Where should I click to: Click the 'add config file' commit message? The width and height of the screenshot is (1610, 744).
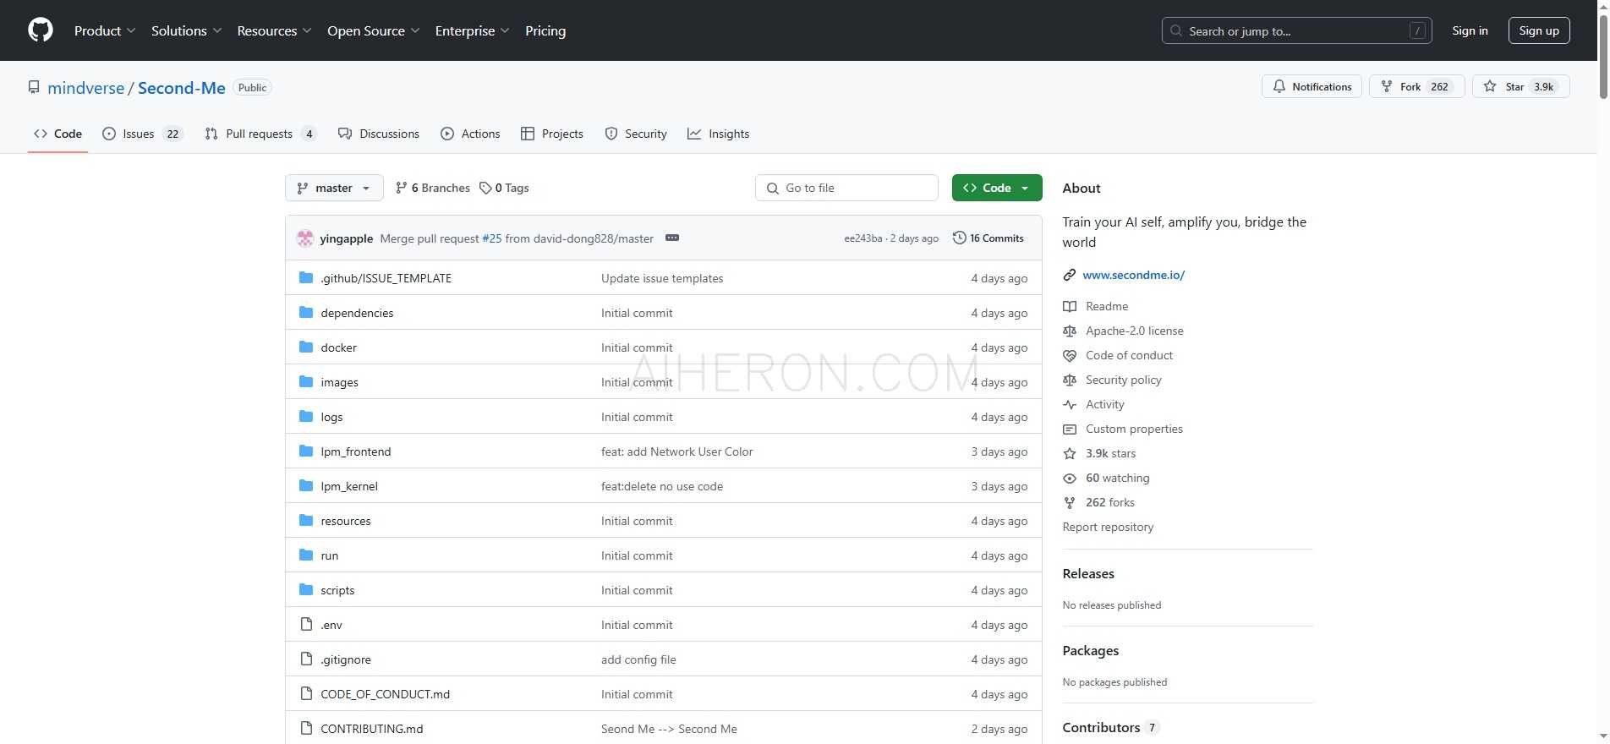click(638, 659)
